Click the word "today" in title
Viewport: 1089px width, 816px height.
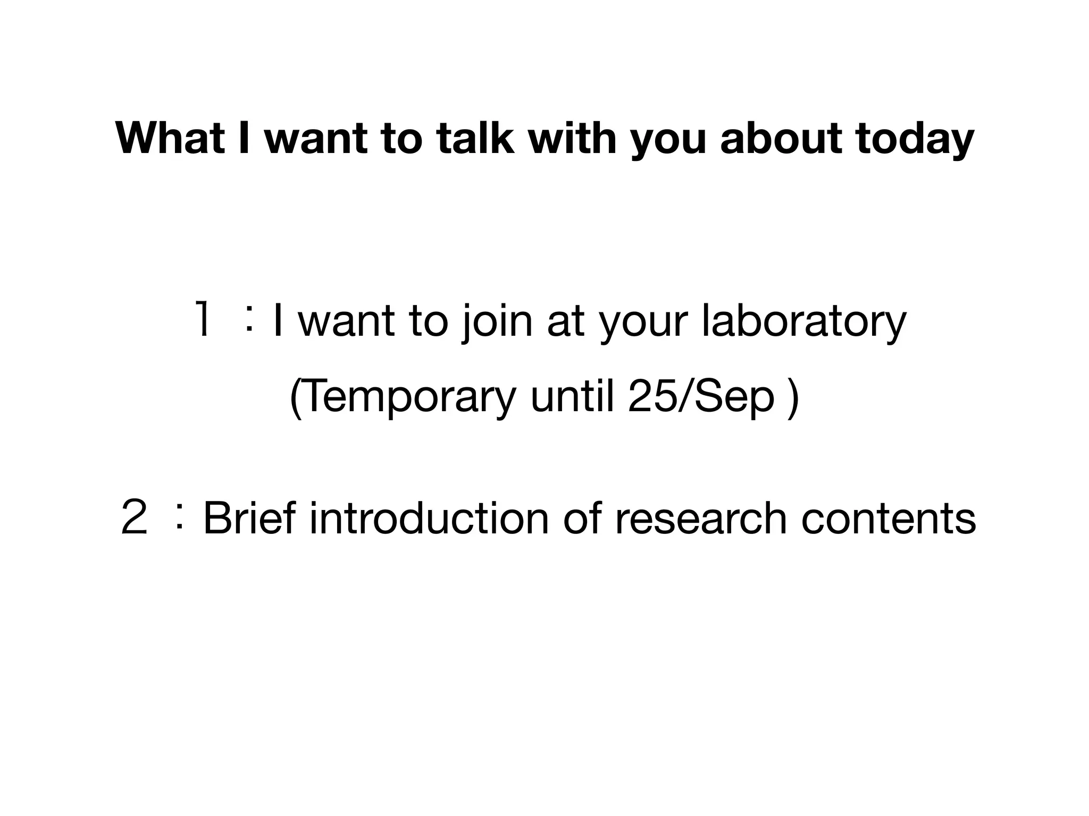[x=915, y=138]
